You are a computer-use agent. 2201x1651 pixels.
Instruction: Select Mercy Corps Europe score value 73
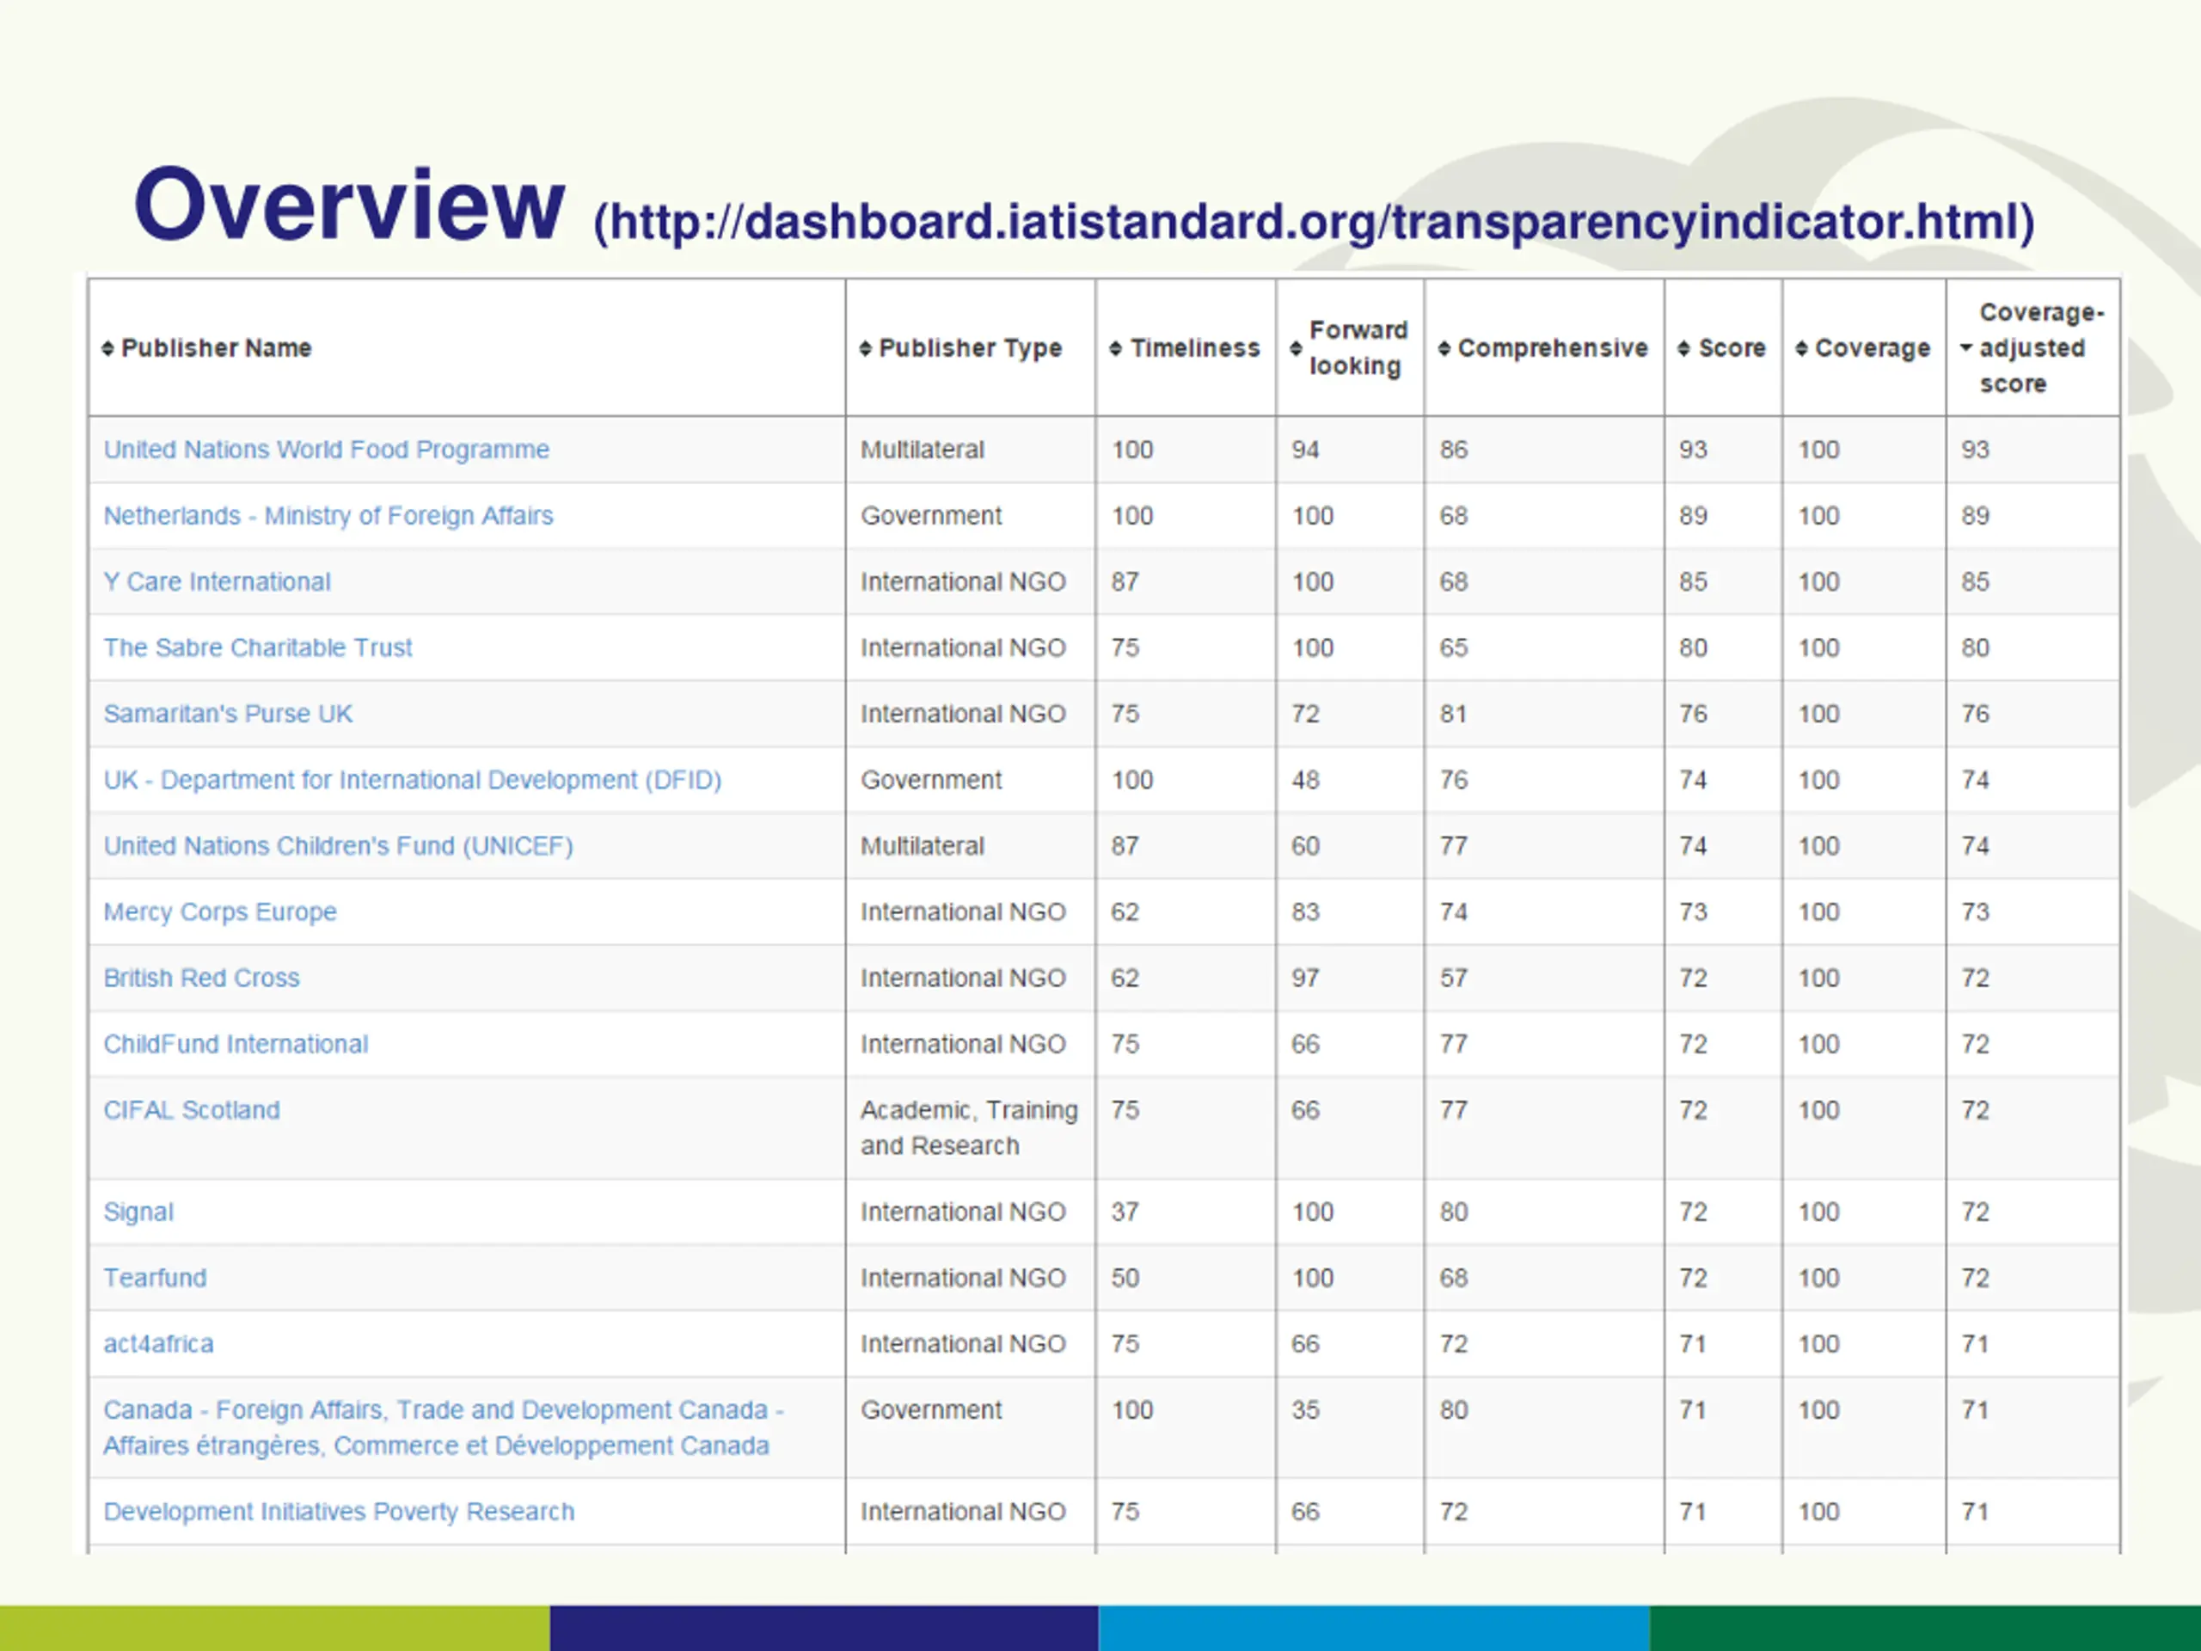tap(1694, 911)
